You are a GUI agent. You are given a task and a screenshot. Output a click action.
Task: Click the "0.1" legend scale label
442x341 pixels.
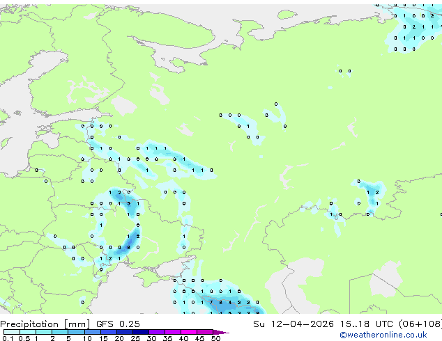[8, 338]
